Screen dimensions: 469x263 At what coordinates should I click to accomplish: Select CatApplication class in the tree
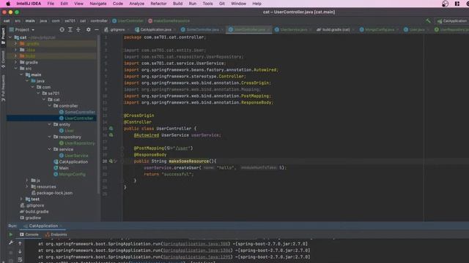(70, 161)
